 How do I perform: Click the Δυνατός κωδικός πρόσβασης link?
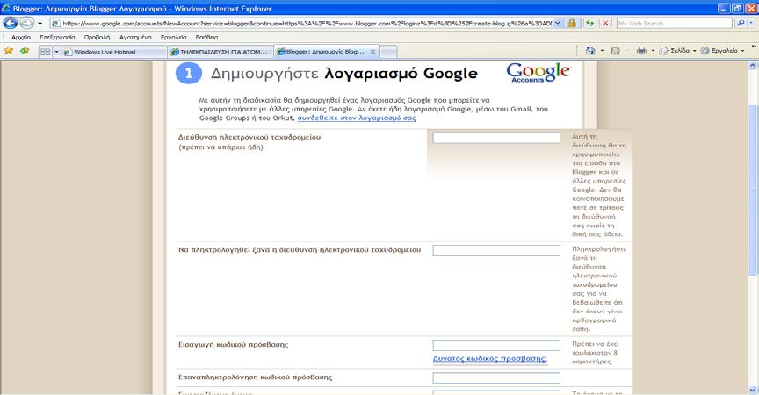coord(490,359)
